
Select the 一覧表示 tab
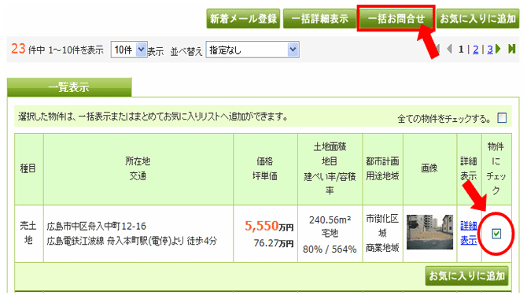(x=69, y=87)
